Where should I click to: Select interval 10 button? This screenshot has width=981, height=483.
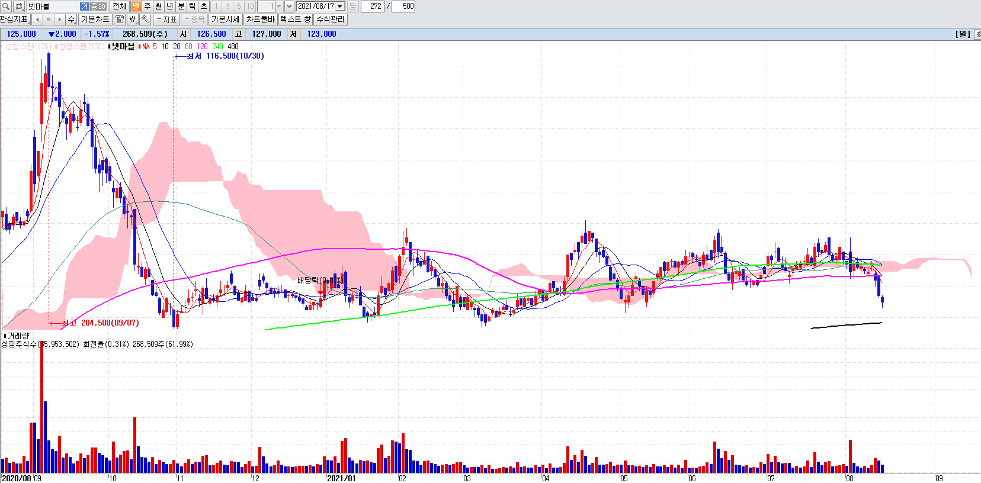[x=250, y=7]
